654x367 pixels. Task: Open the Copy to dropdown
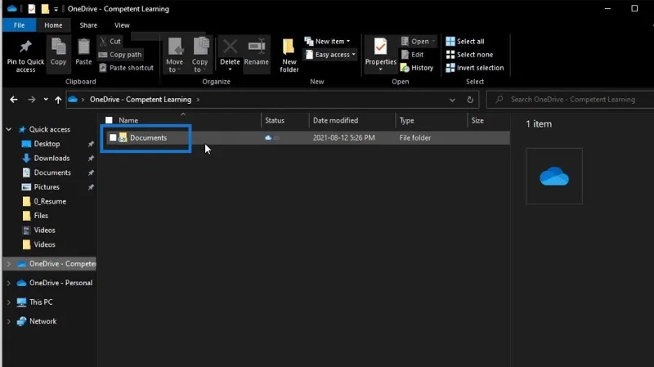click(x=199, y=69)
